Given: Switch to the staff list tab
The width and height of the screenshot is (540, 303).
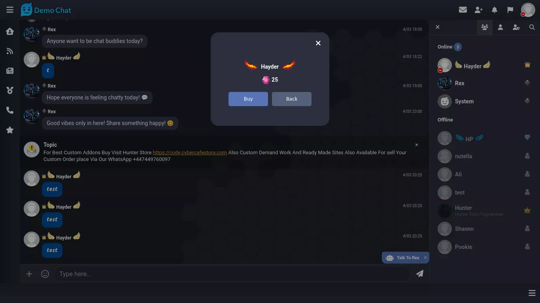Looking at the screenshot, I should coord(516,27).
